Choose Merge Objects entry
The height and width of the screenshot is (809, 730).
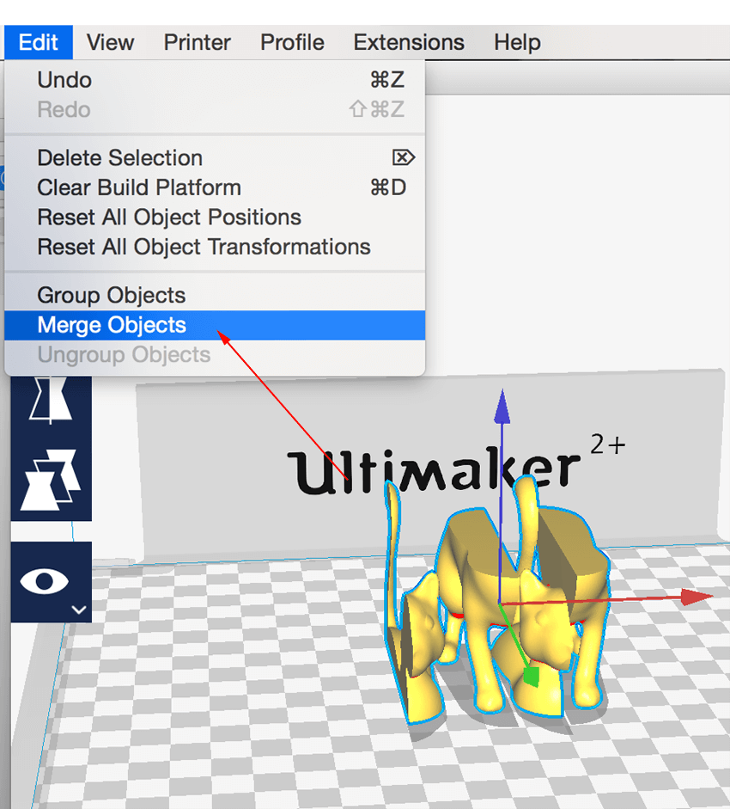215,325
